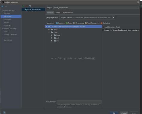This screenshot has height=114, width=142.
Task: Select Libraries in Project Settings
Action: tap(7, 19)
